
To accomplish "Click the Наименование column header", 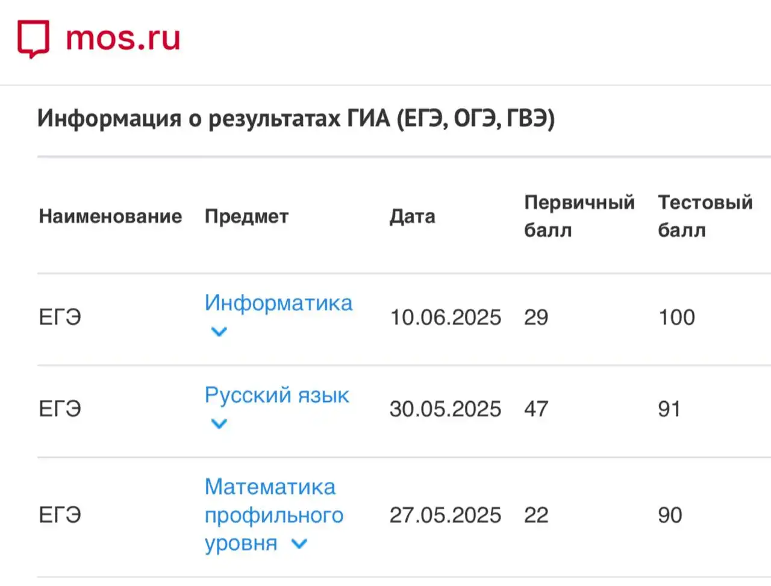I will click(x=110, y=216).
